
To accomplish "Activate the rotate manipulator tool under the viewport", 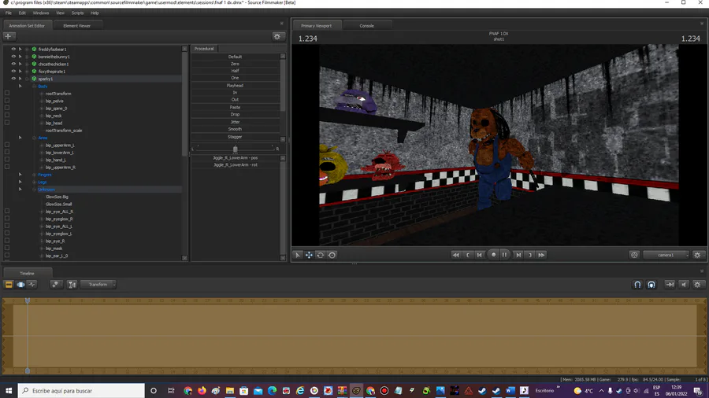I will [321, 255].
